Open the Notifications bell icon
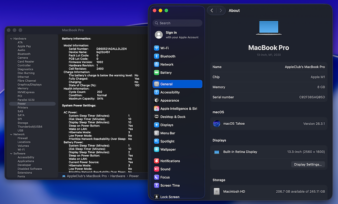 [x=157, y=161]
